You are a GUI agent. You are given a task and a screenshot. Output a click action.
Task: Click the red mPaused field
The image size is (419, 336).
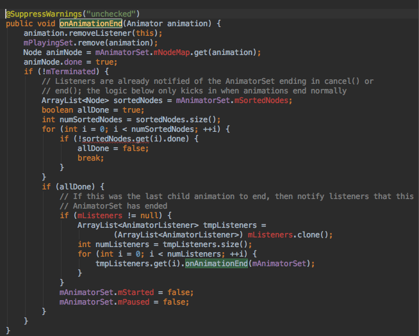[133, 302]
